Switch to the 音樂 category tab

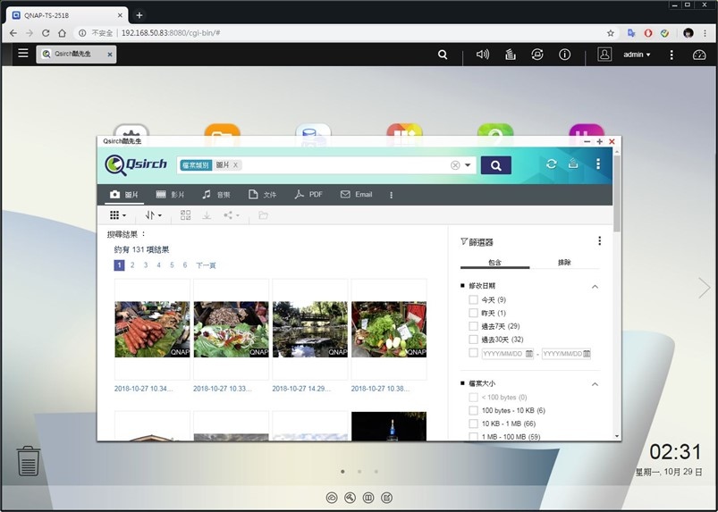pyautogui.click(x=216, y=195)
